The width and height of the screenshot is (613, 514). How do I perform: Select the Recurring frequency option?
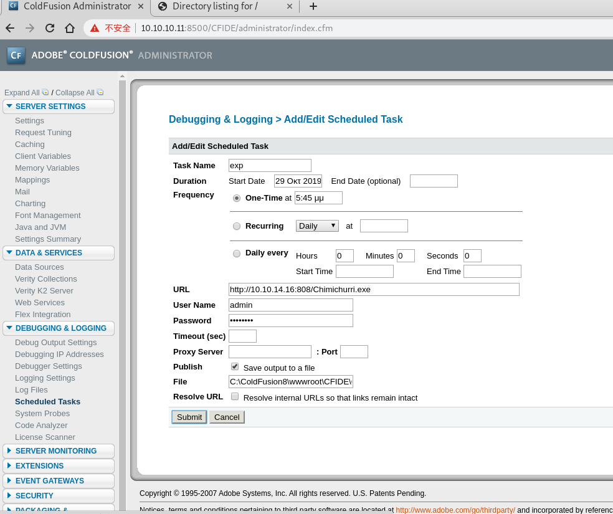[237, 226]
